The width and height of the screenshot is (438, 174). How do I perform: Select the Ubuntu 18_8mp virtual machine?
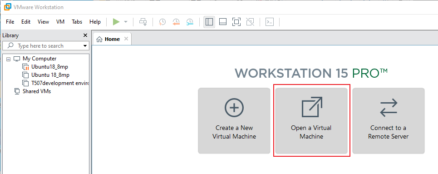click(x=50, y=75)
